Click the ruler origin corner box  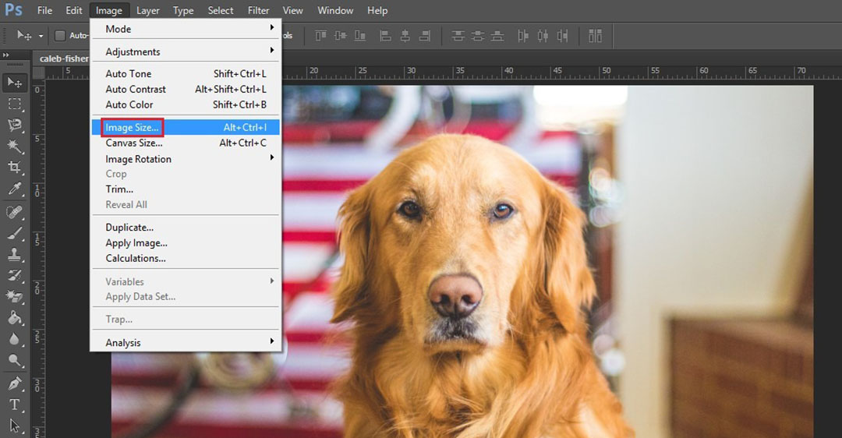[x=39, y=72]
